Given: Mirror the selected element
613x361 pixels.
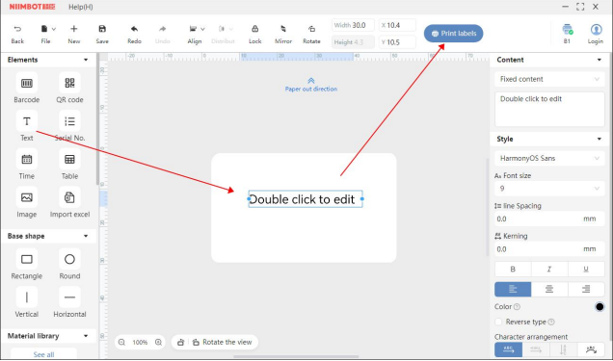Looking at the screenshot, I should pos(283,29).
